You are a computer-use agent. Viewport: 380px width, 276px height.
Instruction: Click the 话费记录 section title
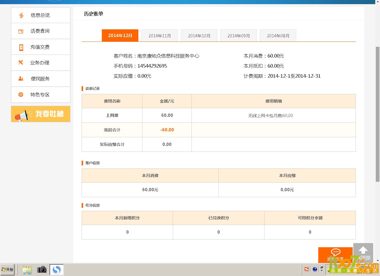pos(93,88)
